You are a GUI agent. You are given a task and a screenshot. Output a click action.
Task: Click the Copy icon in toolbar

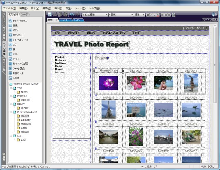tap(60, 14)
